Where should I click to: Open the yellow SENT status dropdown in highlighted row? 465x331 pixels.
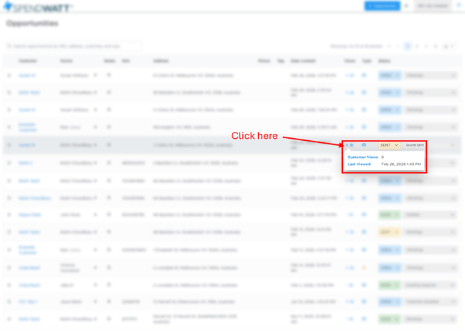click(x=389, y=145)
